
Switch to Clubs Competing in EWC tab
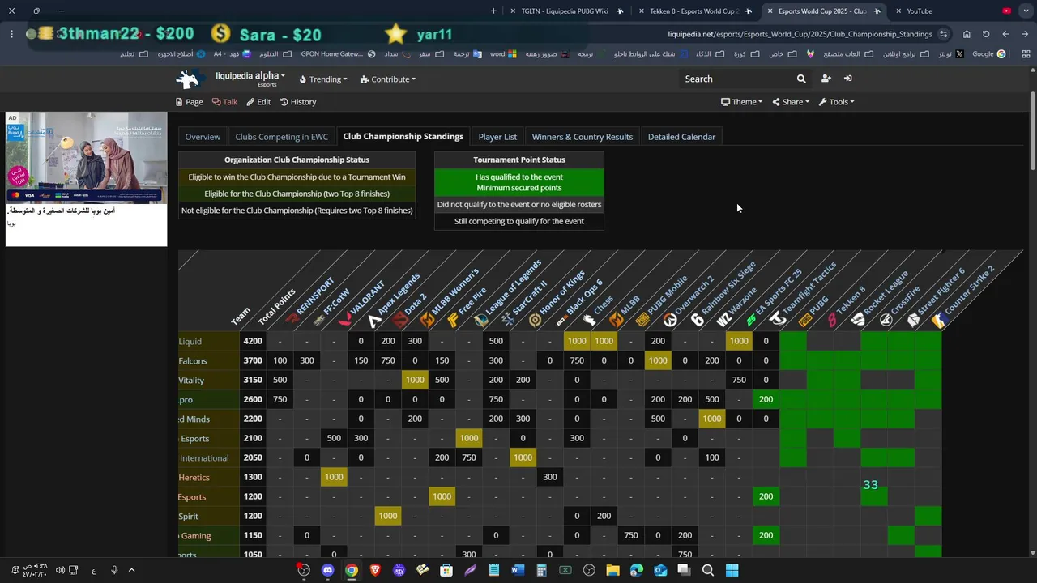(x=282, y=137)
